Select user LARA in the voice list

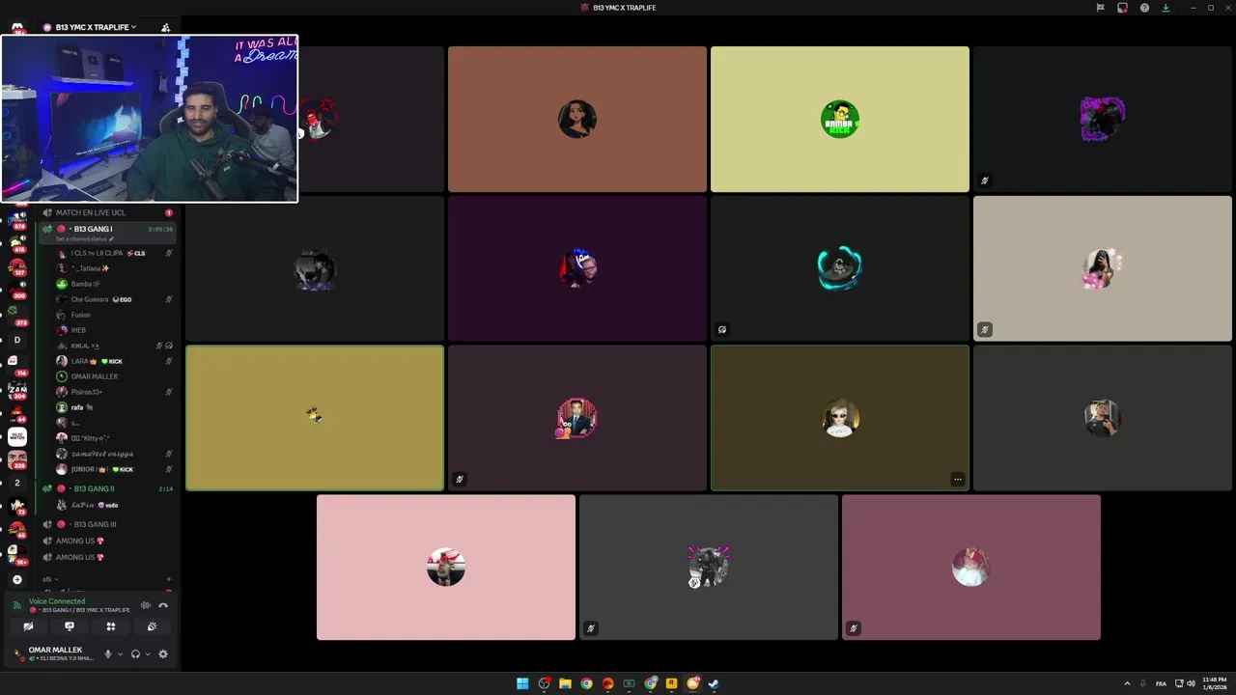point(114,361)
